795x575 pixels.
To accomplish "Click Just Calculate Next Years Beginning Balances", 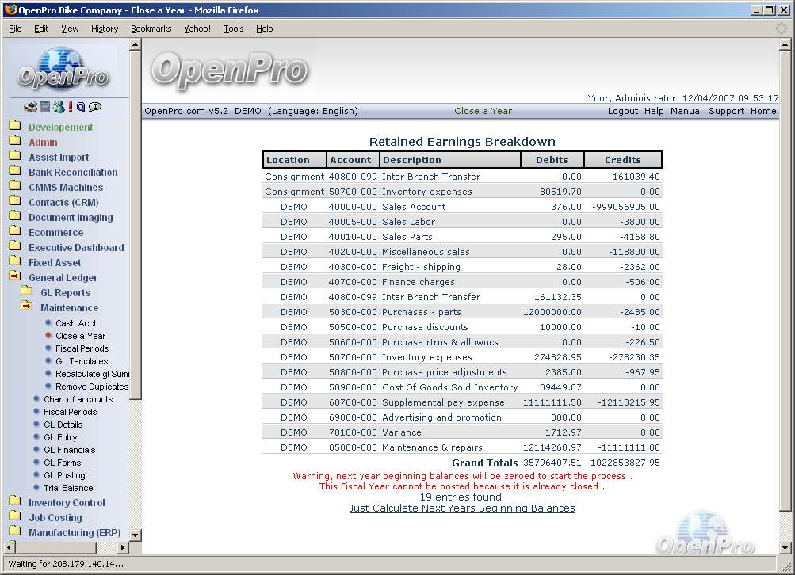I will (x=462, y=508).
